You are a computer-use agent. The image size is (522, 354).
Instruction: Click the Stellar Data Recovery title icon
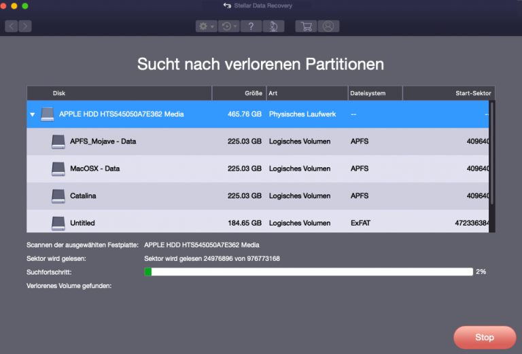pyautogui.click(x=227, y=5)
